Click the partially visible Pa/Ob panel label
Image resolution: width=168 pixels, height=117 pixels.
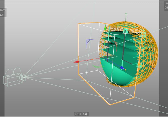(x=166, y=5)
